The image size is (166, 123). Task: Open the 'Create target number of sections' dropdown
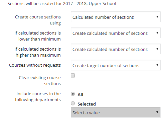pos(116,65)
